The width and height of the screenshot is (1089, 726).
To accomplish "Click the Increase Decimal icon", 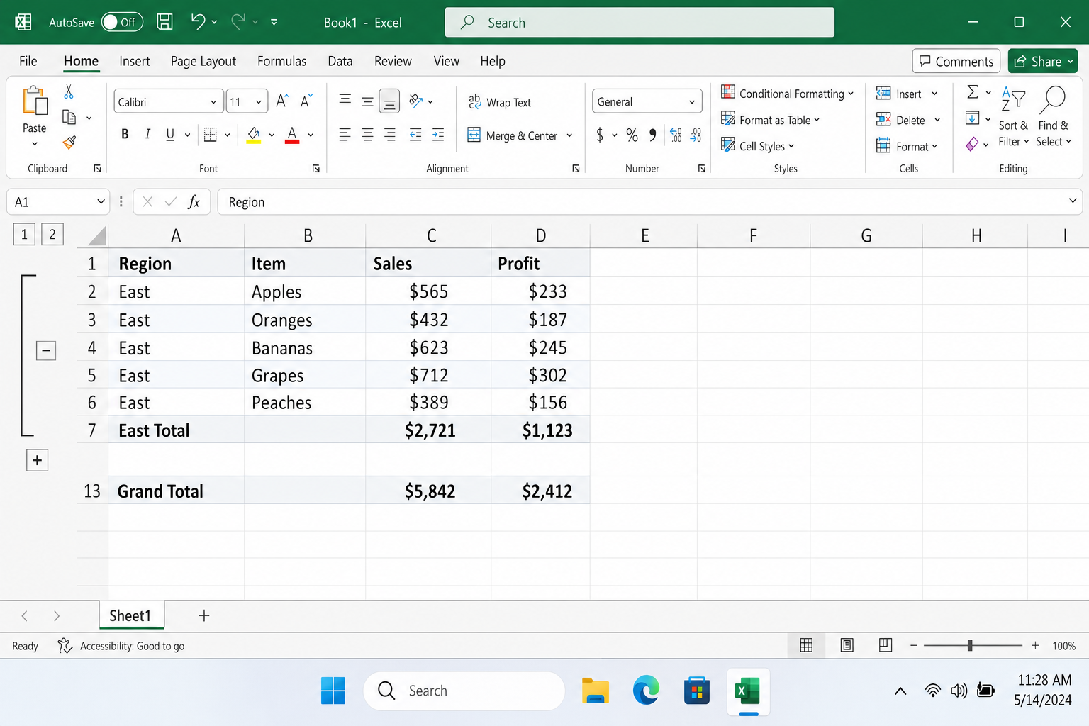I will coord(676,135).
